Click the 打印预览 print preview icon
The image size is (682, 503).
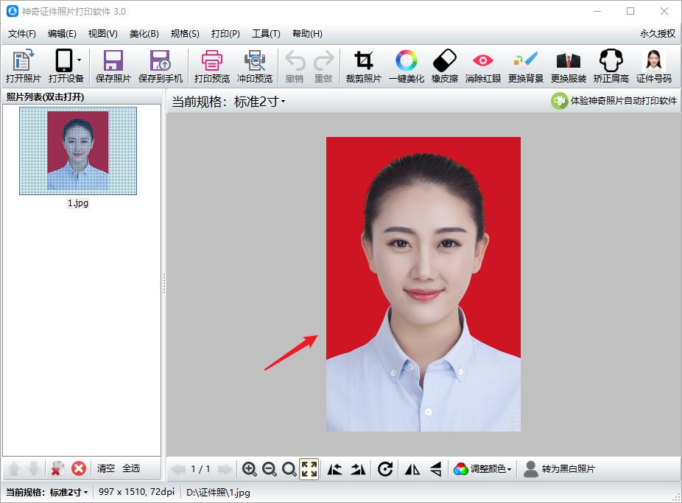pos(211,65)
